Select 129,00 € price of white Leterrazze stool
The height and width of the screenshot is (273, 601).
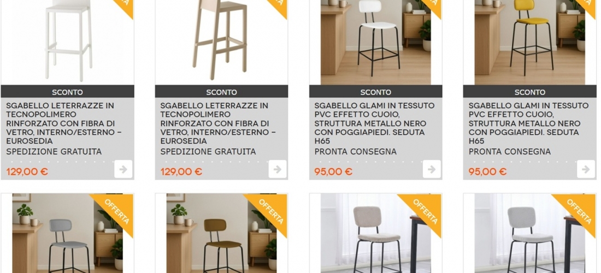(27, 171)
